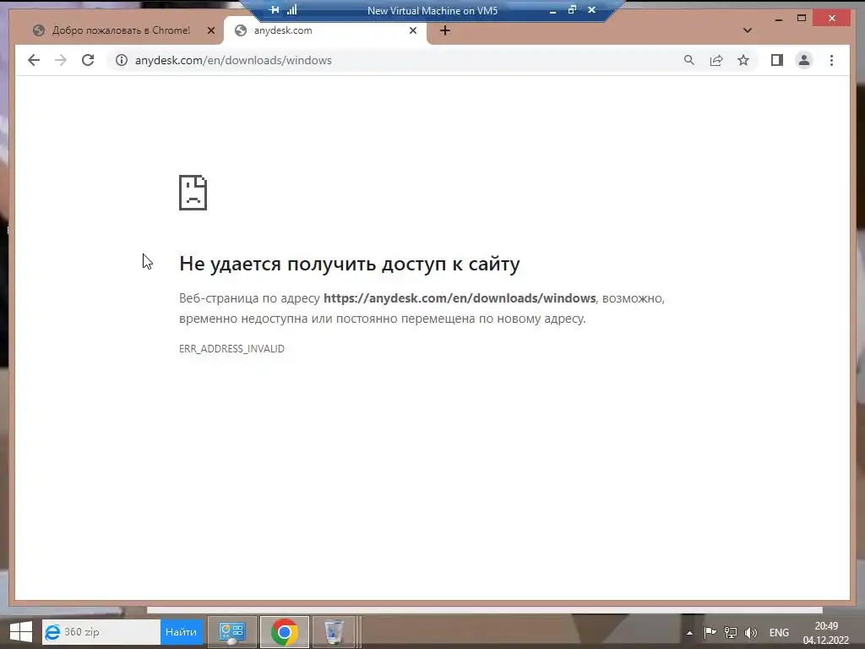Open the Action Center flag icon
This screenshot has width=865, height=649.
[710, 632]
